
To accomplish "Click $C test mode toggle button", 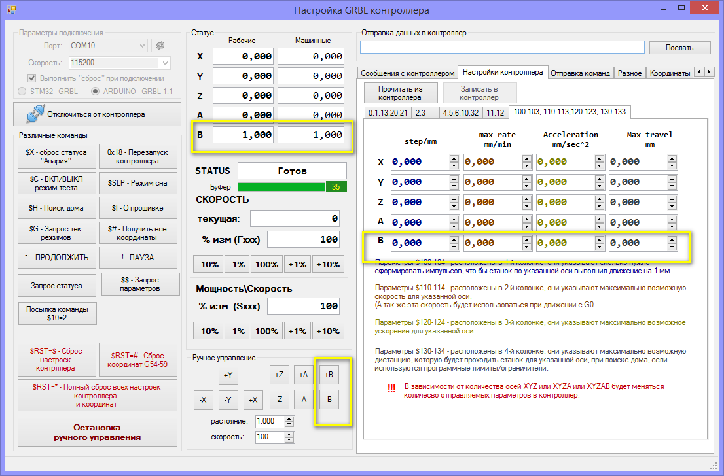I will coord(56,183).
